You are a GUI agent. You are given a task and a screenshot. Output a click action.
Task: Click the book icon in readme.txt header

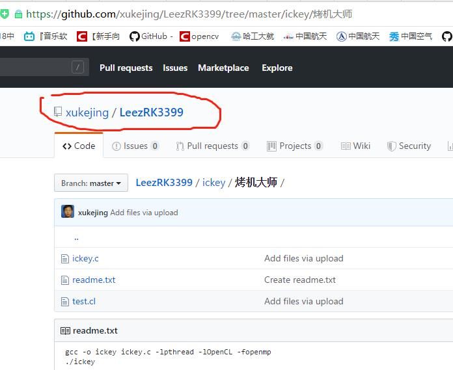pyautogui.click(x=65, y=331)
